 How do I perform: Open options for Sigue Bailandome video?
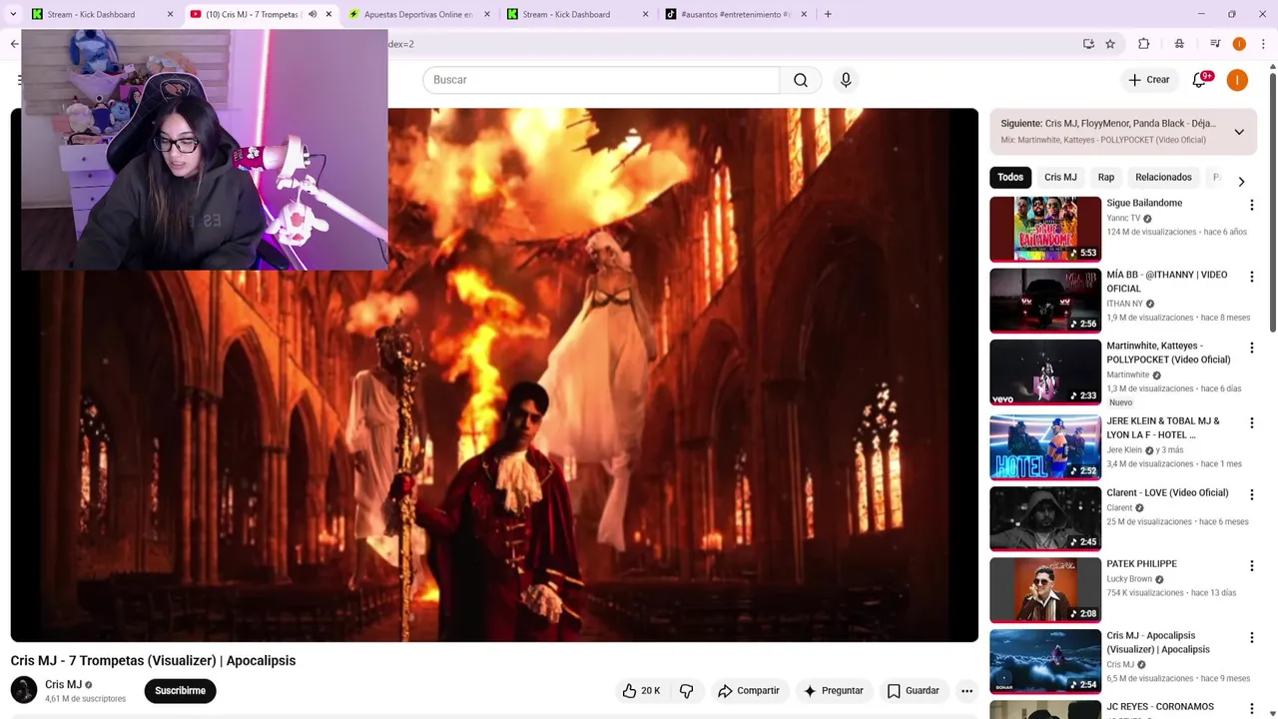tap(1251, 205)
